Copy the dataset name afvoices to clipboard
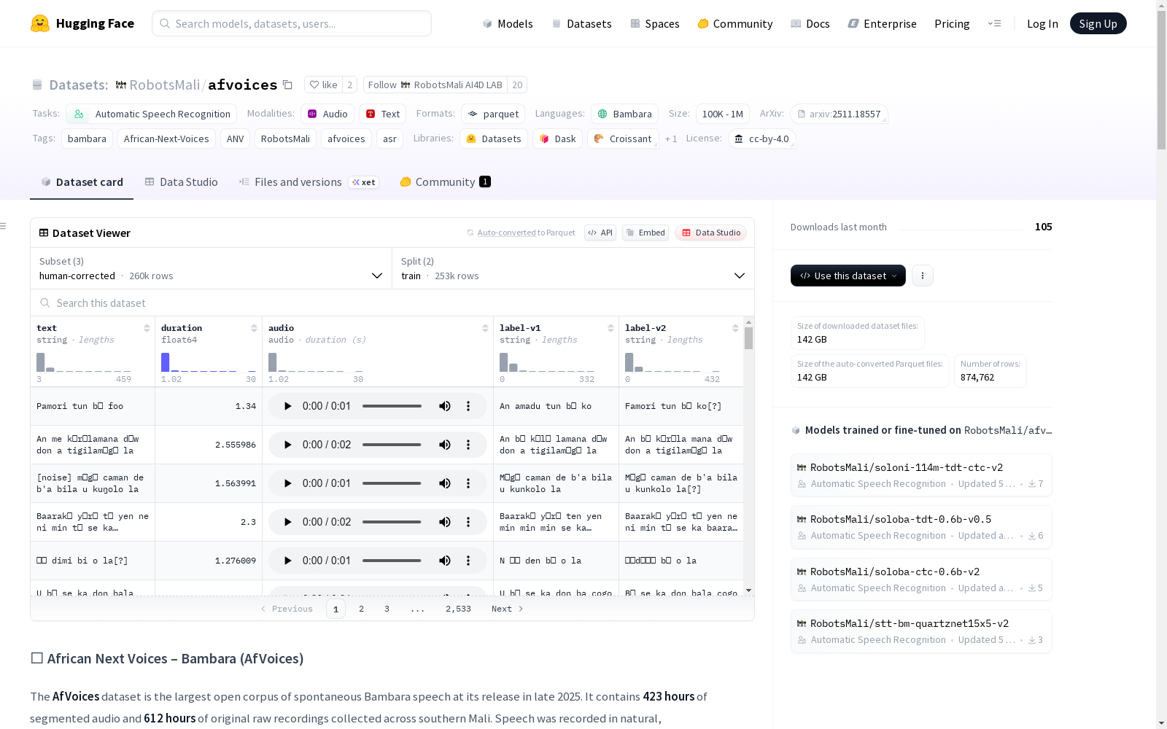 pos(288,85)
